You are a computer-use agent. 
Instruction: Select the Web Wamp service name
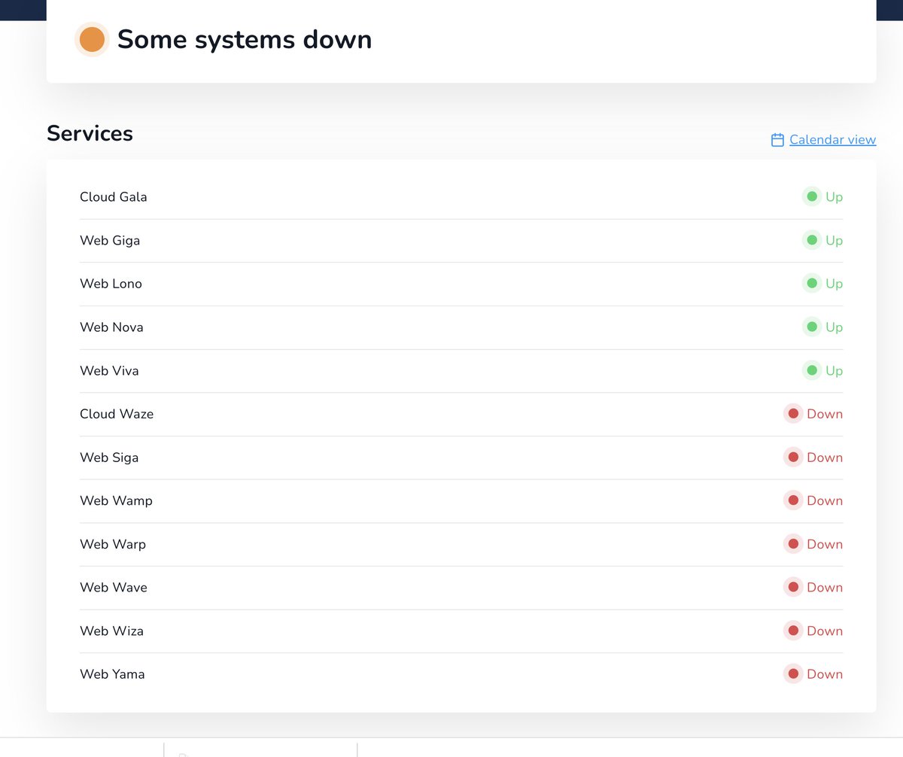pos(116,501)
